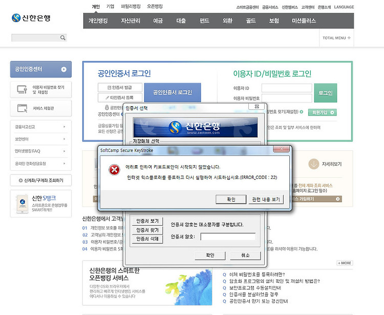This screenshot has width=384, height=315.
Task: Click the red error icon
Action: tap(114, 170)
